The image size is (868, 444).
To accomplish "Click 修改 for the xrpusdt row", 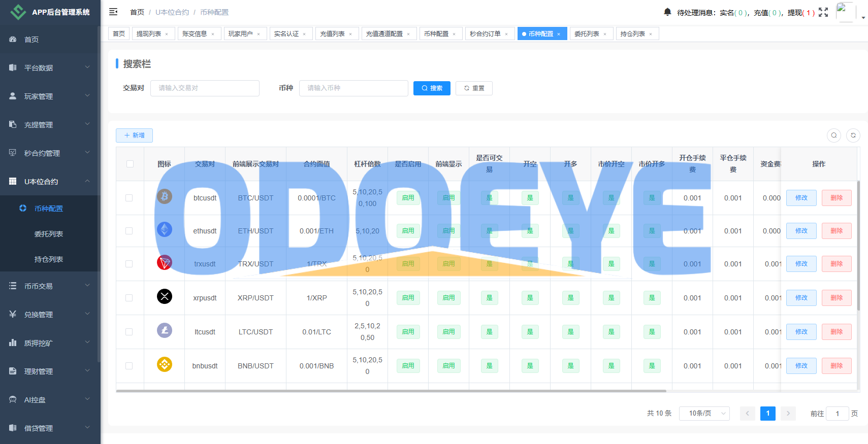I will point(801,298).
